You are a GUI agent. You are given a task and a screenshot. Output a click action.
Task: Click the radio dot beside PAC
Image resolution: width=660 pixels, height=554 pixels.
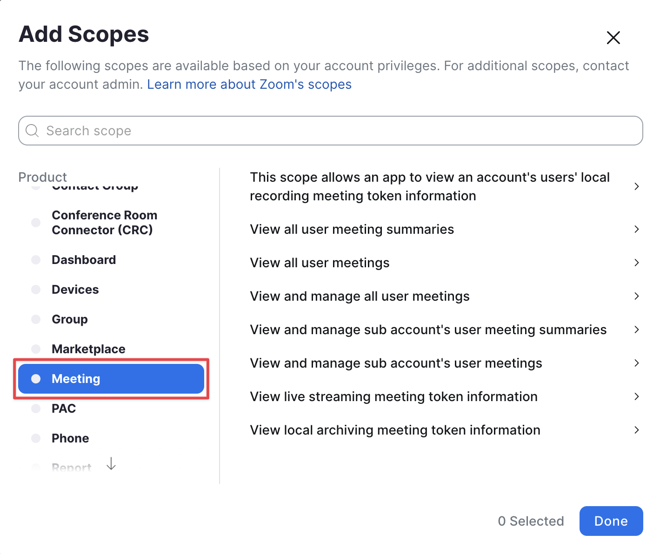tap(36, 409)
